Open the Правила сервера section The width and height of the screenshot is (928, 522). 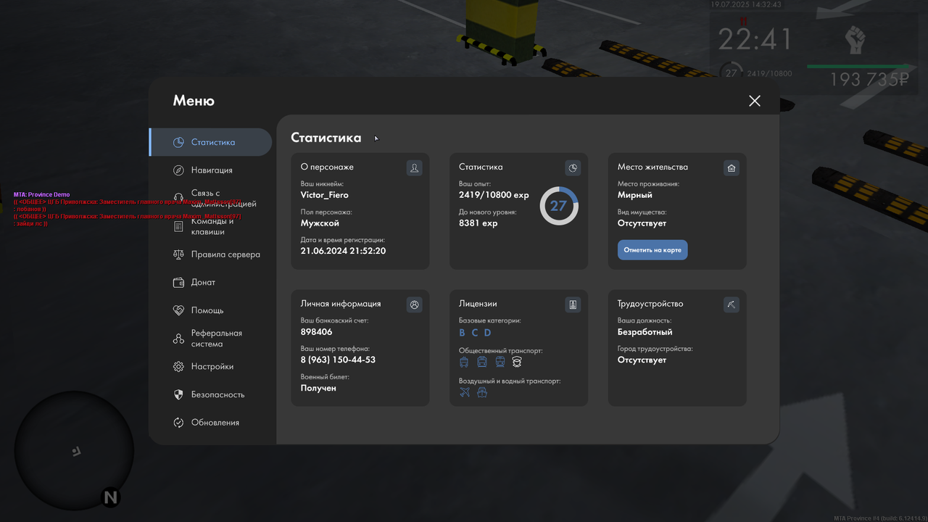[x=210, y=254]
